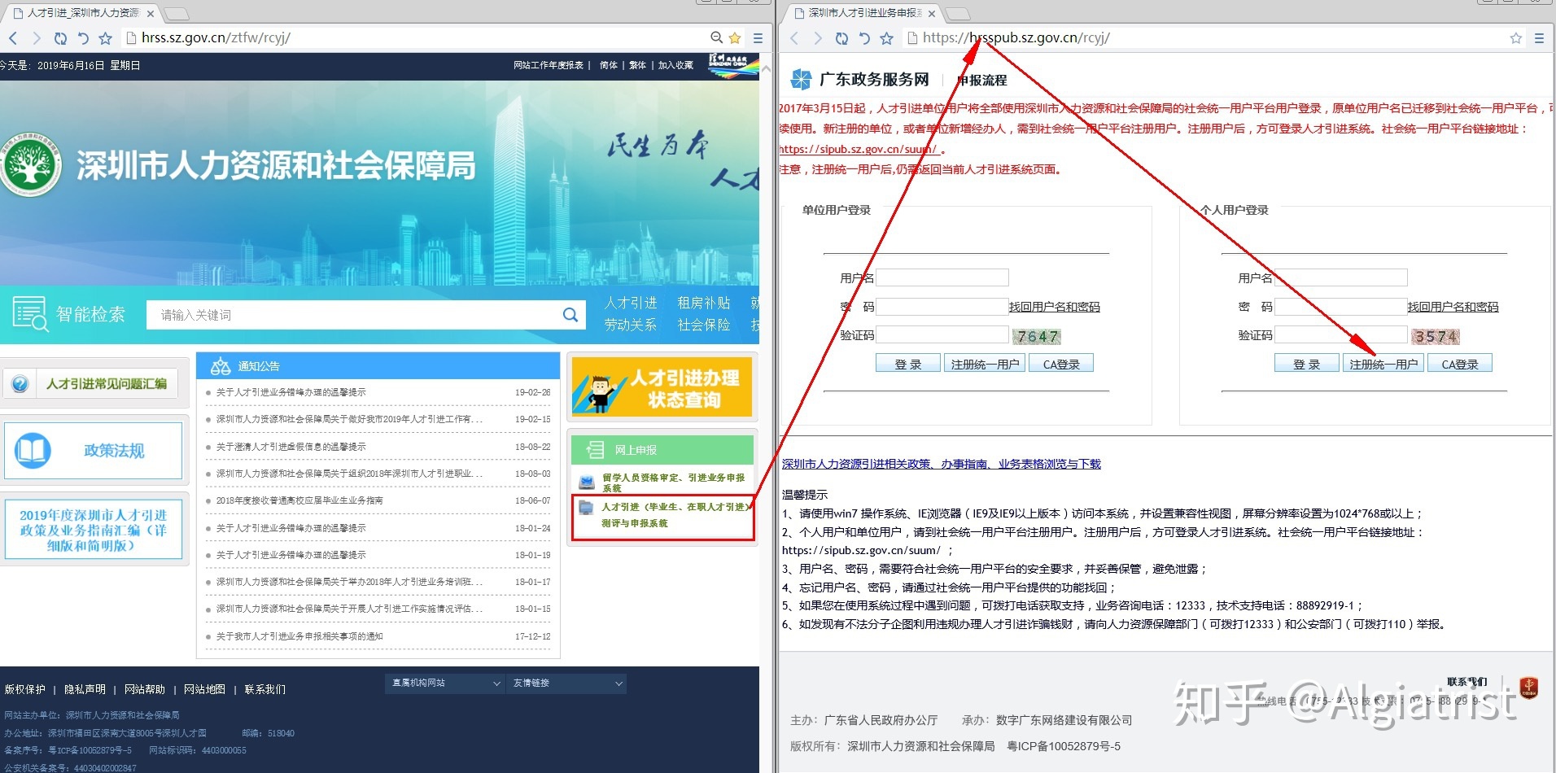Viewport: 1556px width, 773px height.
Task: Click the 广东政务服务网 logo icon
Action: click(x=801, y=79)
